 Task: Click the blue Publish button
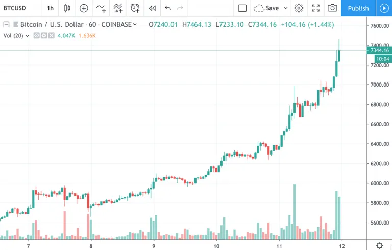(x=358, y=8)
